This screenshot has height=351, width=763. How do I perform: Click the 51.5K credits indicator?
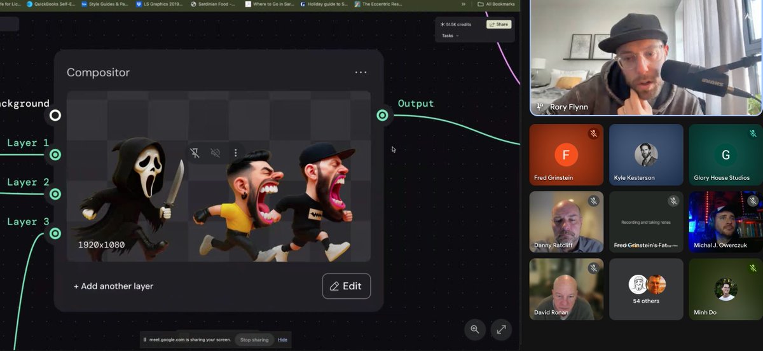pos(456,24)
